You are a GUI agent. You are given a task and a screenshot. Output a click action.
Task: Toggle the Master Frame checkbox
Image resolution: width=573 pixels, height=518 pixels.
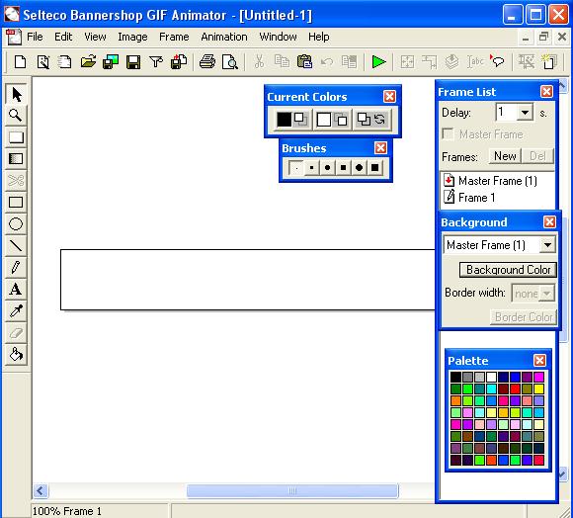point(448,133)
